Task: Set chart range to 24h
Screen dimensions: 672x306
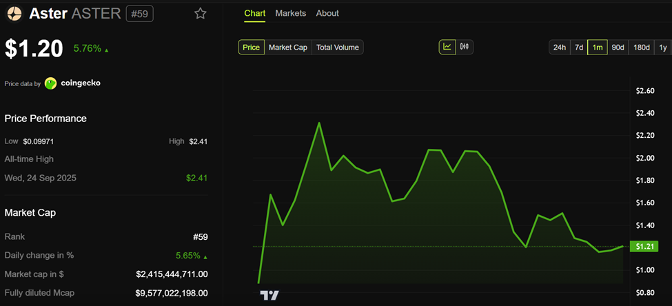Action: [x=559, y=47]
